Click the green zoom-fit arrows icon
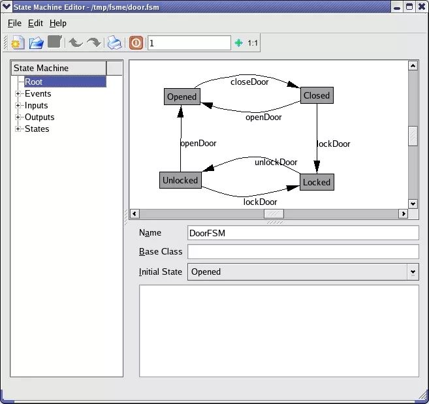This screenshot has width=429, height=404. click(x=238, y=43)
